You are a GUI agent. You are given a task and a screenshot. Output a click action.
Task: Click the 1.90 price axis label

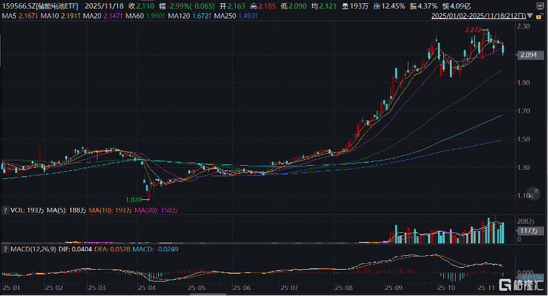point(524,82)
